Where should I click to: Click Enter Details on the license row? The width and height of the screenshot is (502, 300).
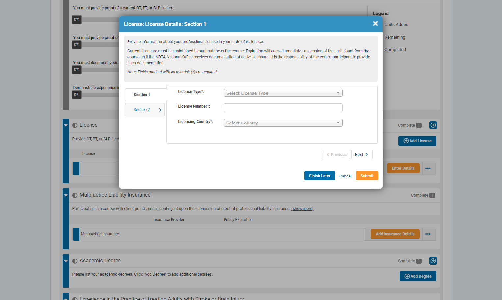pyautogui.click(x=403, y=168)
